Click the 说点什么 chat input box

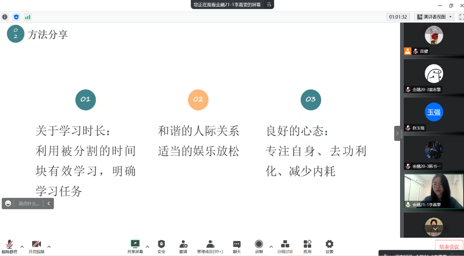[29, 204]
